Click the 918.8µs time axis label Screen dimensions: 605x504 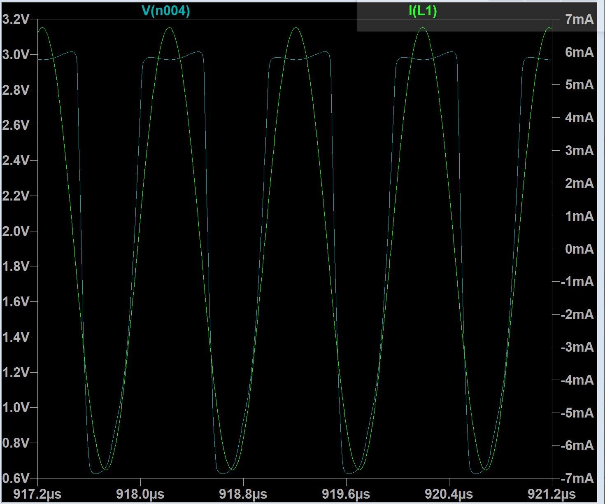243,494
